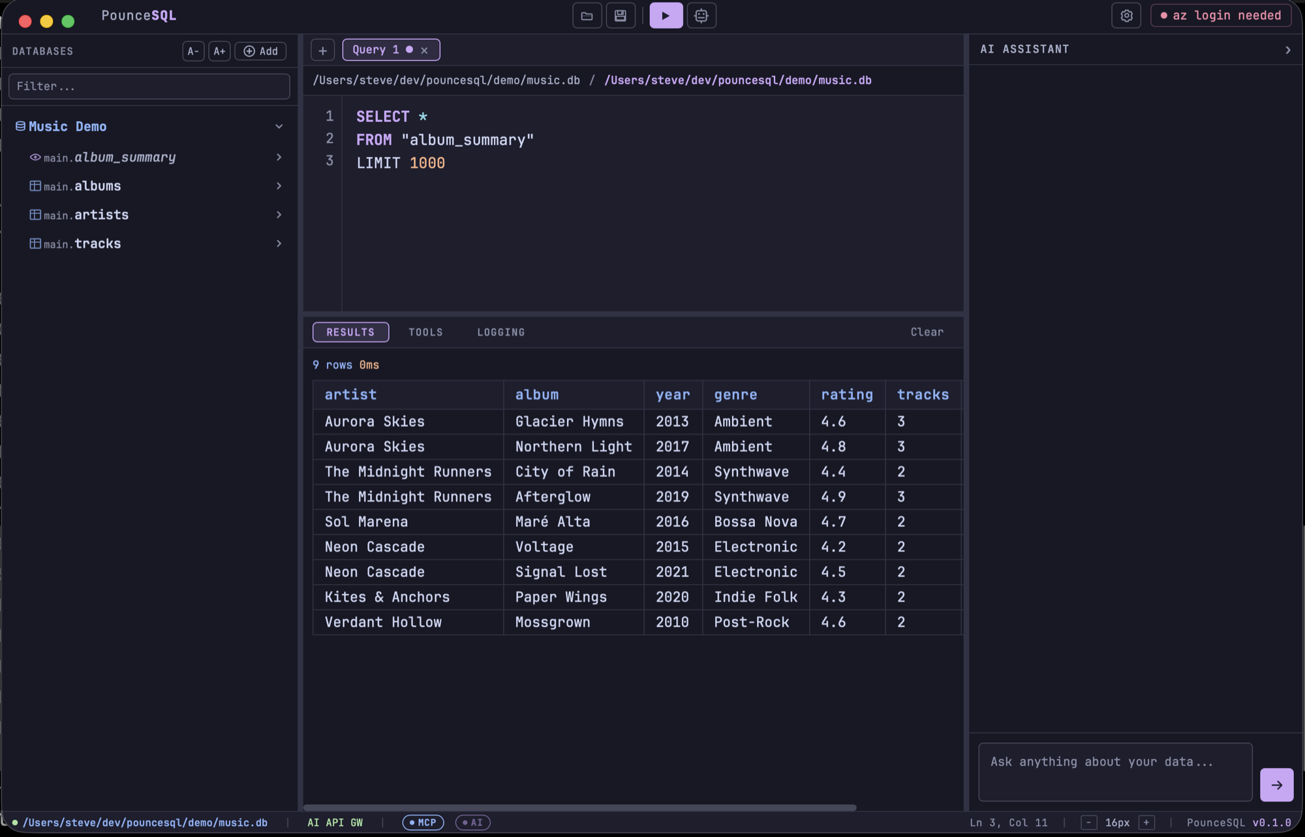This screenshot has width=1305, height=837.
Task: Expand the main.album_summary view
Action: (279, 157)
